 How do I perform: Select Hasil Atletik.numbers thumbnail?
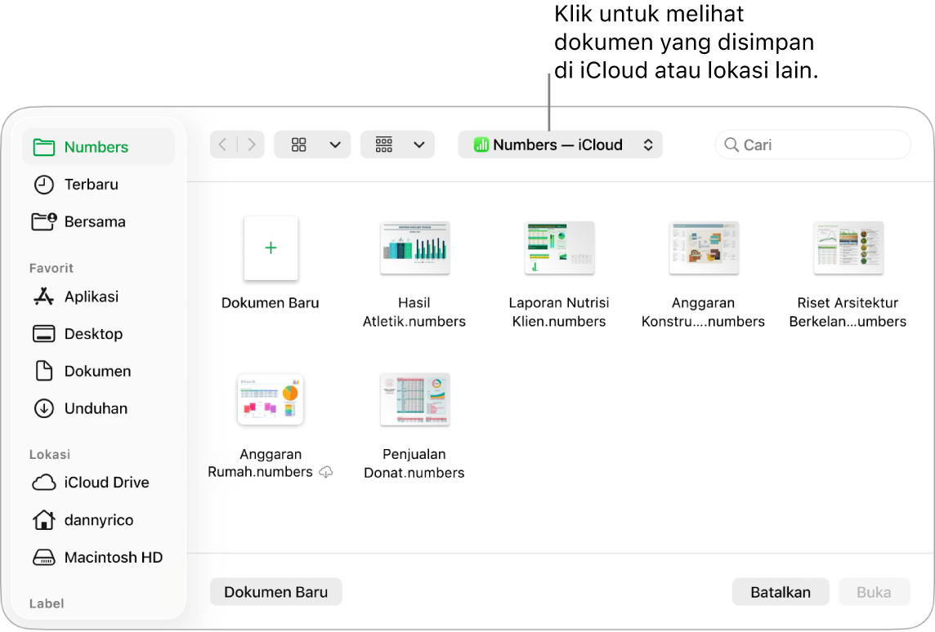pos(415,247)
